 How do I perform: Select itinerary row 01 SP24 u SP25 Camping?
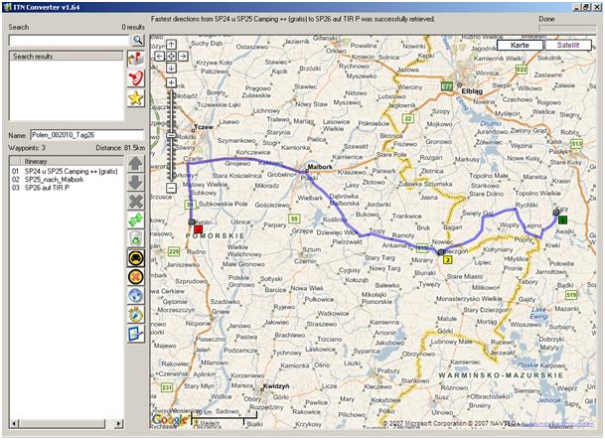pos(67,171)
